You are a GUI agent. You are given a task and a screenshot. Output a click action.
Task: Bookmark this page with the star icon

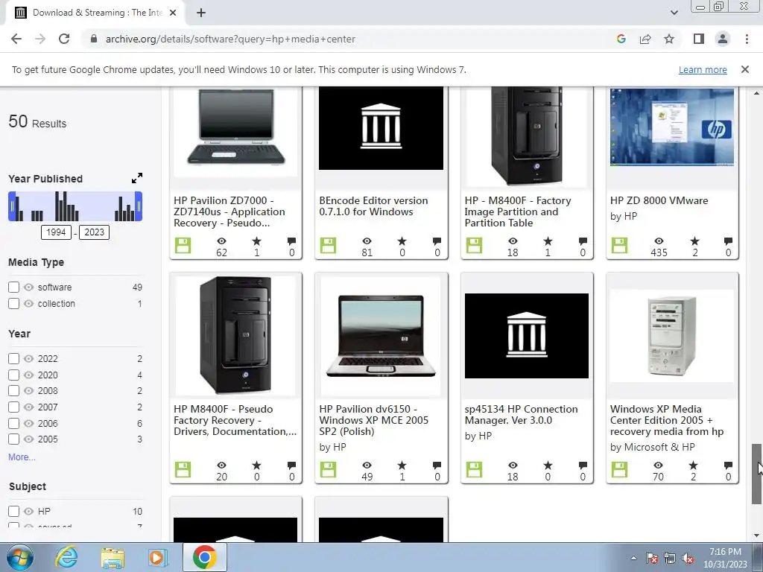pos(669,39)
